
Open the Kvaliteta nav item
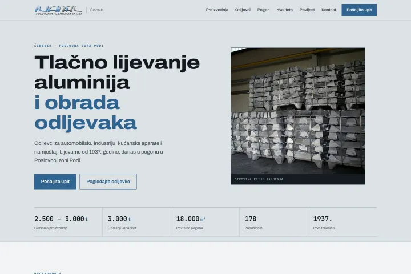point(284,10)
